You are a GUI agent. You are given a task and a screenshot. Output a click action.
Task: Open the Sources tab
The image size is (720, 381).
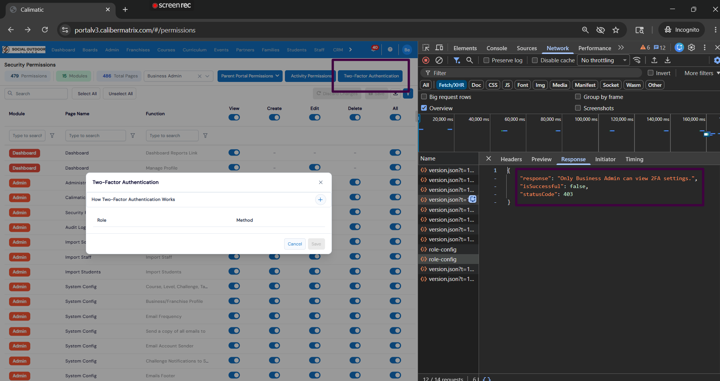(x=527, y=48)
